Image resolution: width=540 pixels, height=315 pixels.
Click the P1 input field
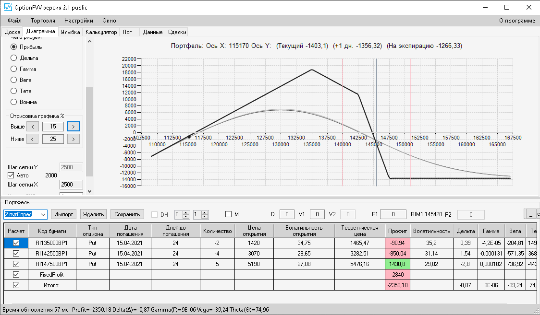[x=393, y=214]
